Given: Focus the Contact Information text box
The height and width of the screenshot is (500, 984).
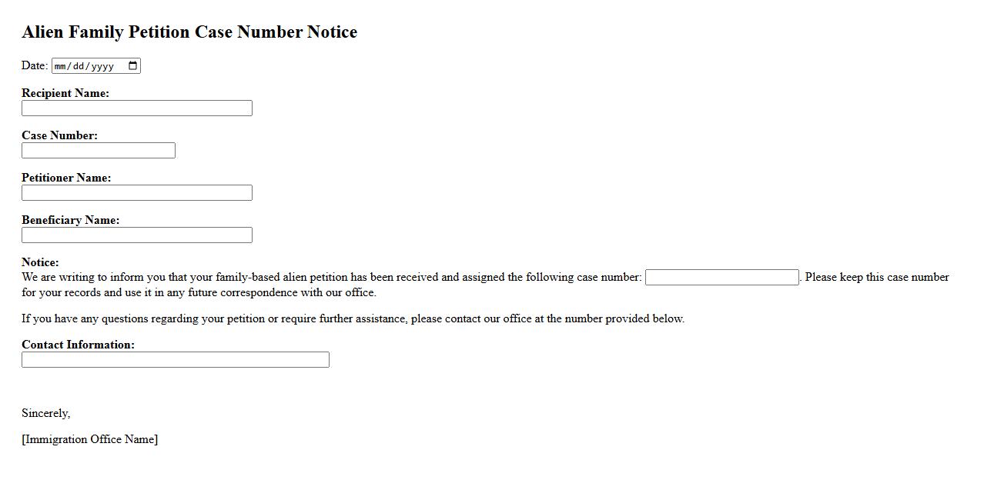Looking at the screenshot, I should coord(176,360).
